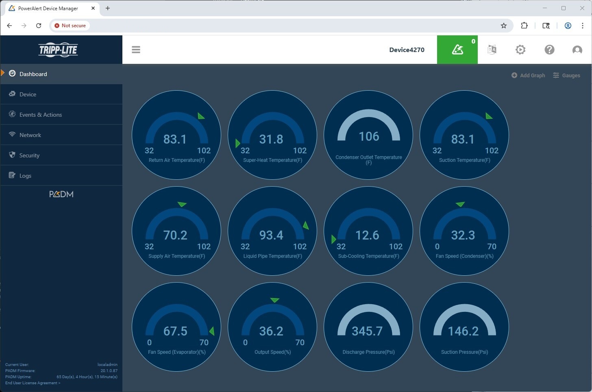This screenshot has height=392, width=592.
Task: Click the Add Graph button
Action: point(528,75)
